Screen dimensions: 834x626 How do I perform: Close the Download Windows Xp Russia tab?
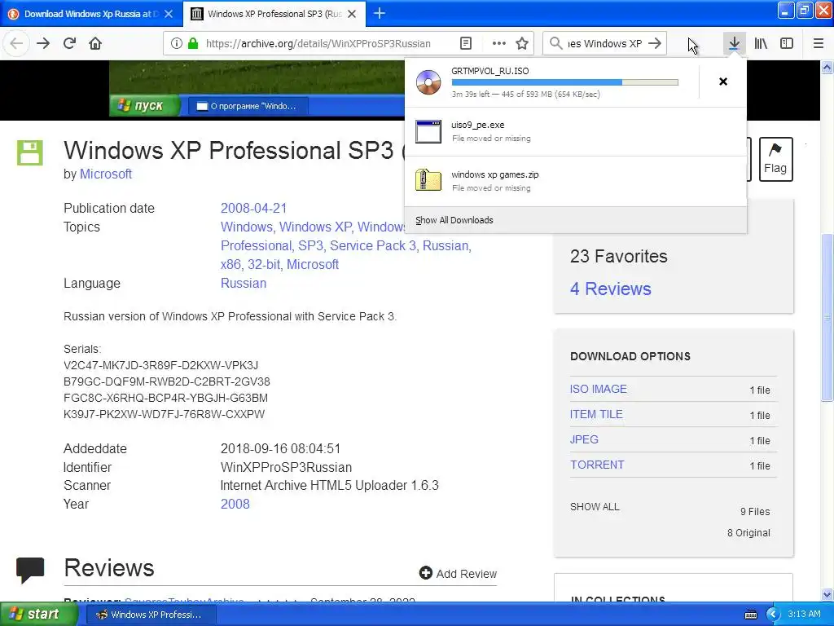(169, 14)
